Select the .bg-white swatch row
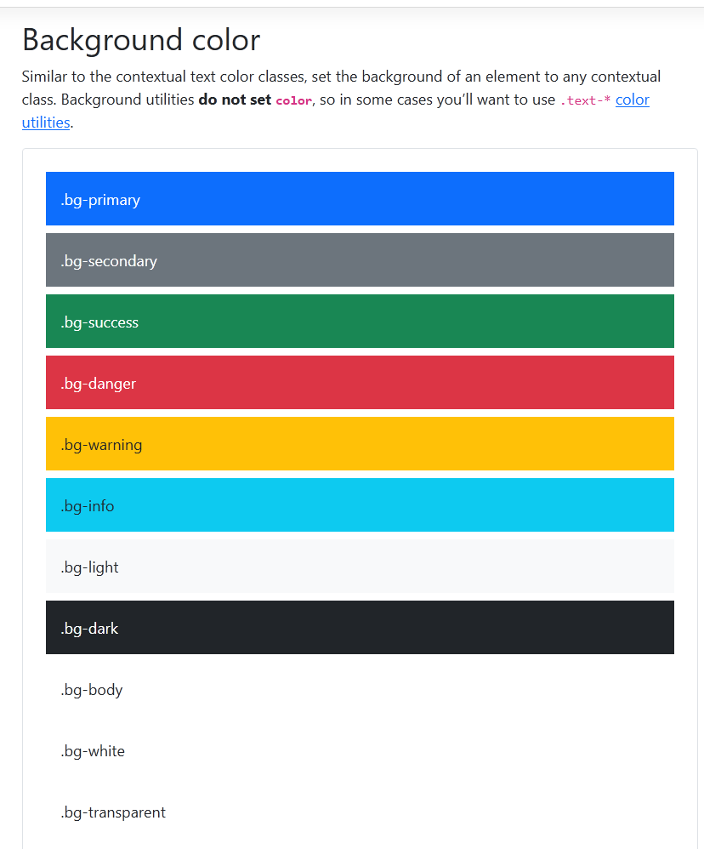This screenshot has height=849, width=704. coord(360,750)
